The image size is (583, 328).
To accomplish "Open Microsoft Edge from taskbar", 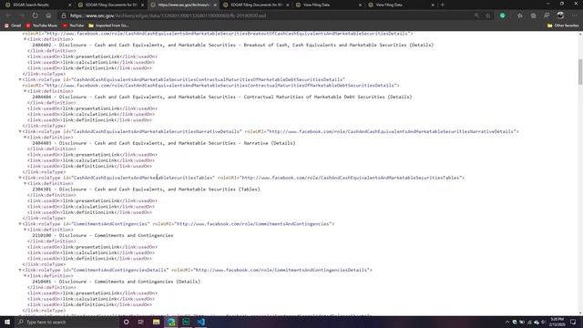I will (171, 322).
